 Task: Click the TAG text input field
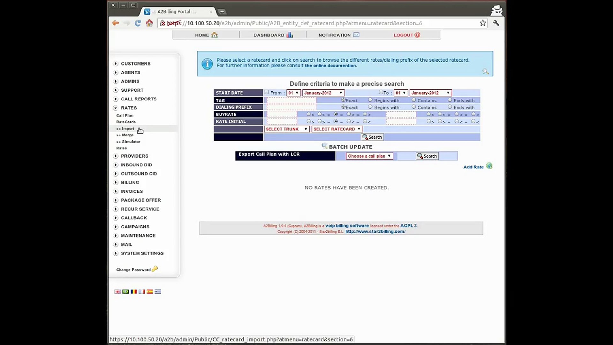point(291,100)
